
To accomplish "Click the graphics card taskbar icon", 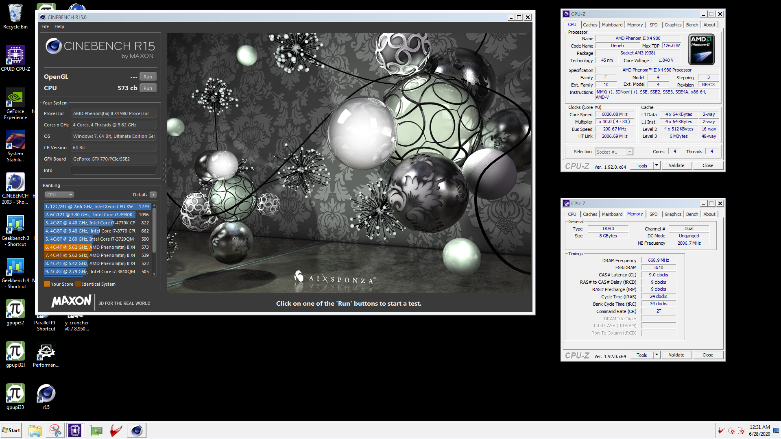I will click(x=96, y=430).
